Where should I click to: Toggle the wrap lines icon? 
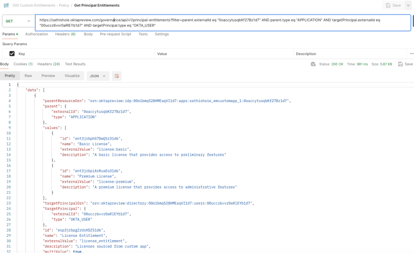point(116,76)
